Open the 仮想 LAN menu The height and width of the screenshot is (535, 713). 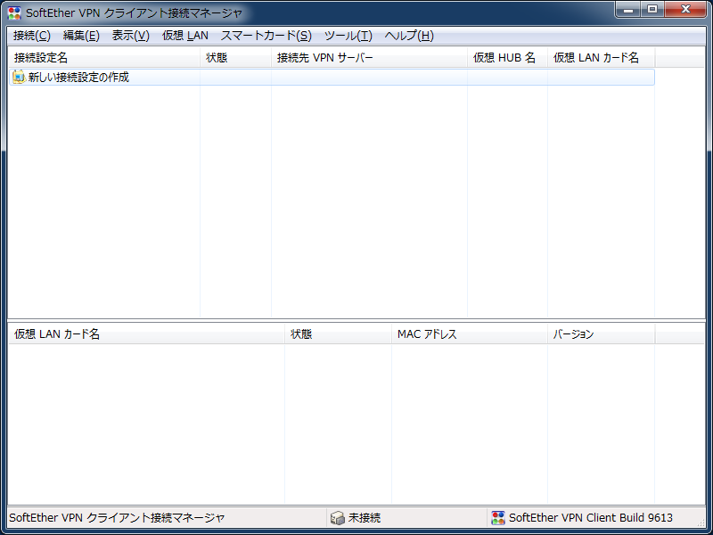tap(185, 36)
